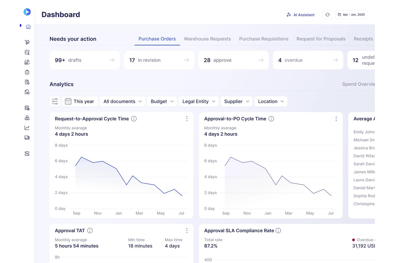Open the document with checkmark icon in sidebar
The width and height of the screenshot is (395, 263).
[x=27, y=82]
